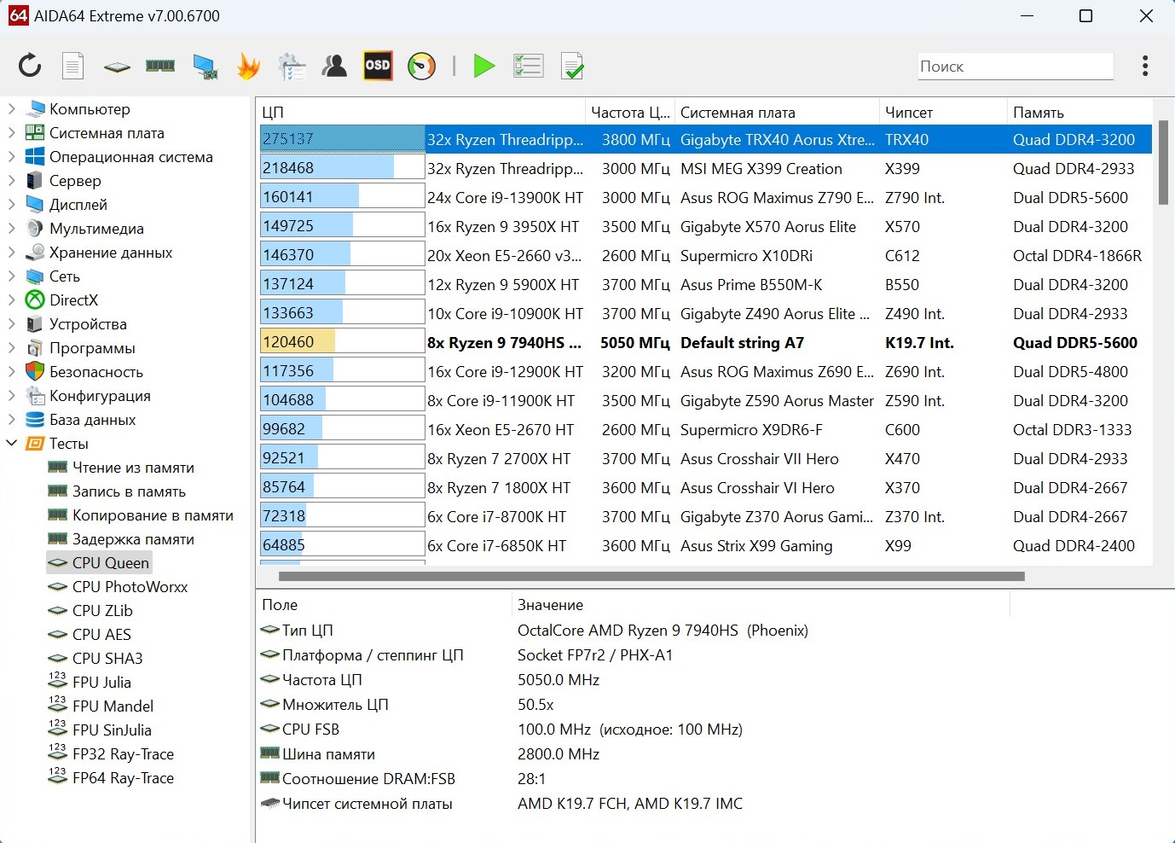Open the Report page icon
The image size is (1175, 843).
73,66
